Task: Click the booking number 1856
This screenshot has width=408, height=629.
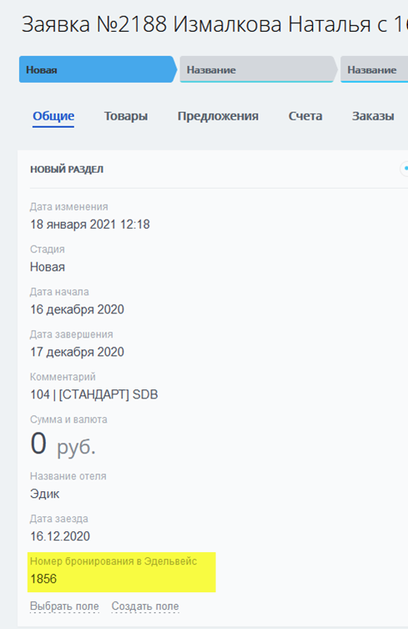Action: (x=43, y=579)
